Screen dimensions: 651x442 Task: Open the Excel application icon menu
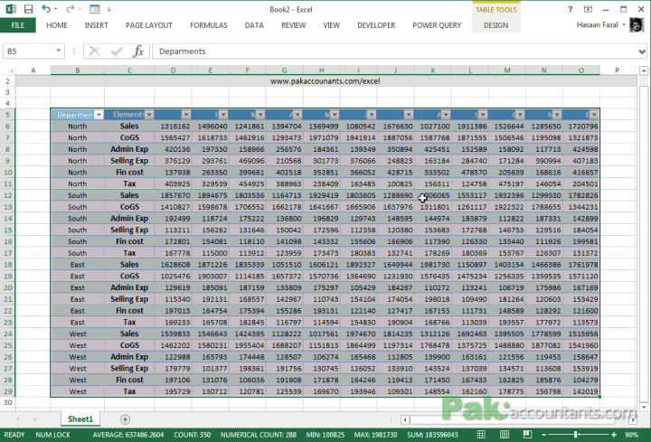10,9
